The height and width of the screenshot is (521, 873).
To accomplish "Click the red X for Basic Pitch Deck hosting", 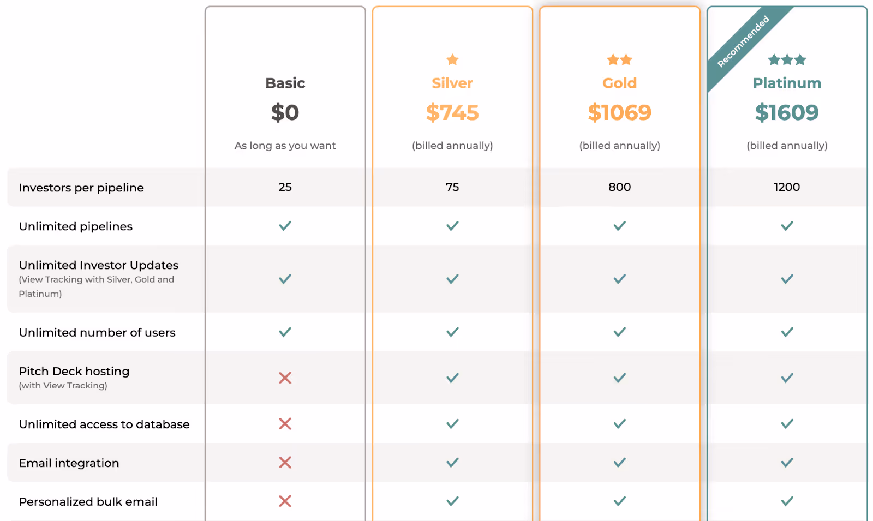I will (x=285, y=378).
